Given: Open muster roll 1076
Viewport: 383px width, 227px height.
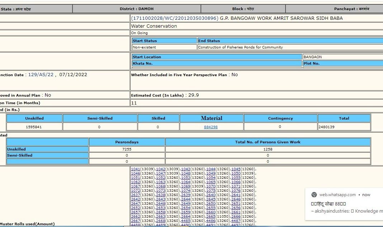Looking at the screenshot, I should click(236, 191).
